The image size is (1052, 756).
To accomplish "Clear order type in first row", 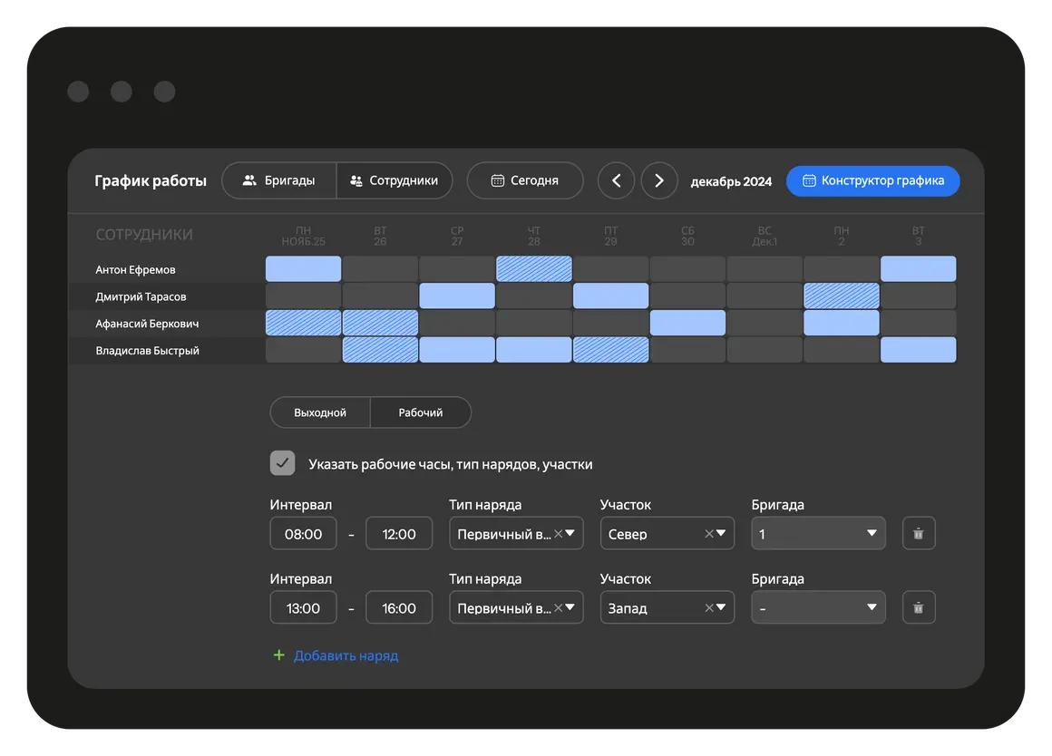I will [558, 534].
